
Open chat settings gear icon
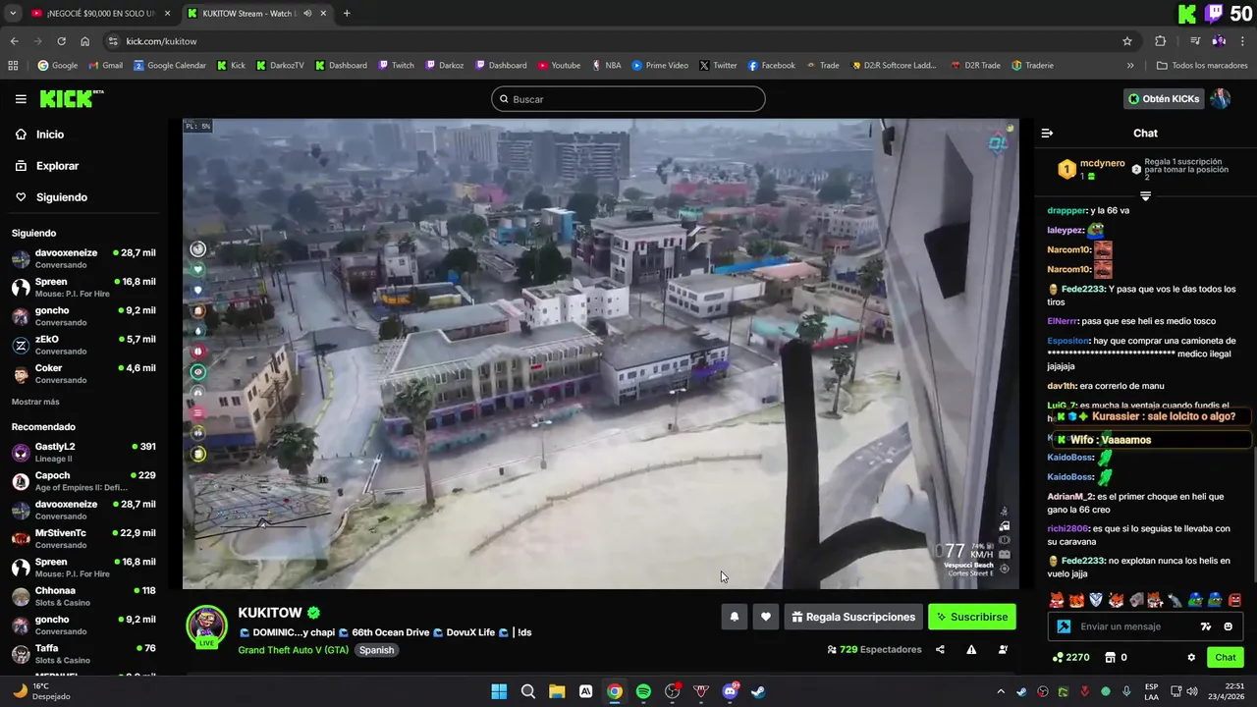point(1191,657)
